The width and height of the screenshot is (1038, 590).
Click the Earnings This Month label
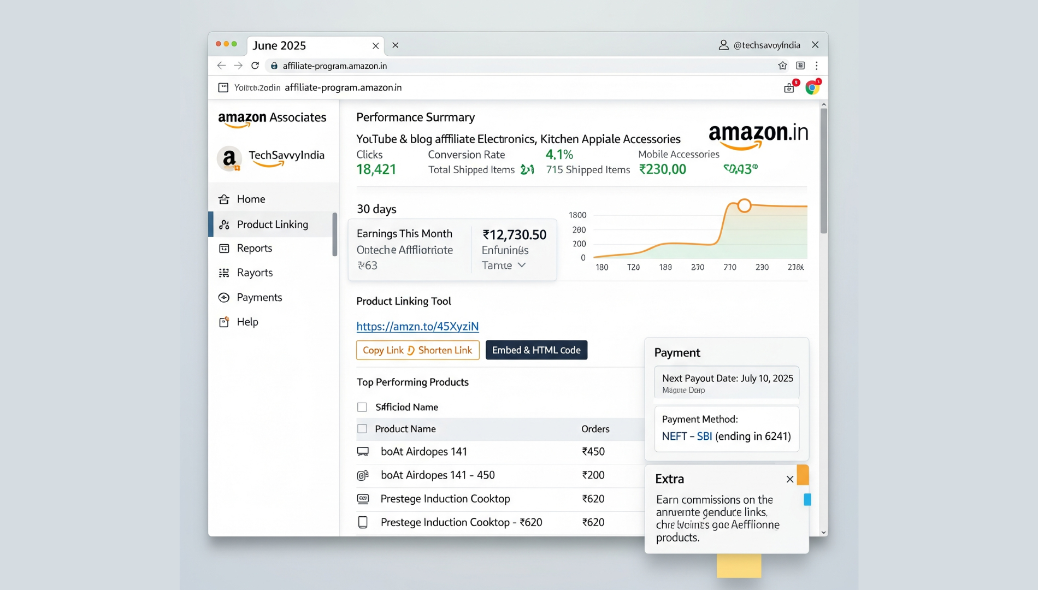(x=404, y=234)
